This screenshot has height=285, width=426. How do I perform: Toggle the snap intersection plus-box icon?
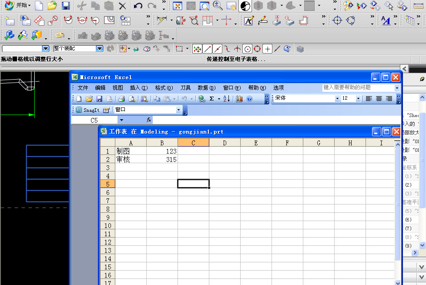tap(267, 49)
